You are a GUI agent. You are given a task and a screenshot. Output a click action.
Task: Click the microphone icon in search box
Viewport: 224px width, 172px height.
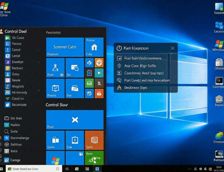pos(58,169)
